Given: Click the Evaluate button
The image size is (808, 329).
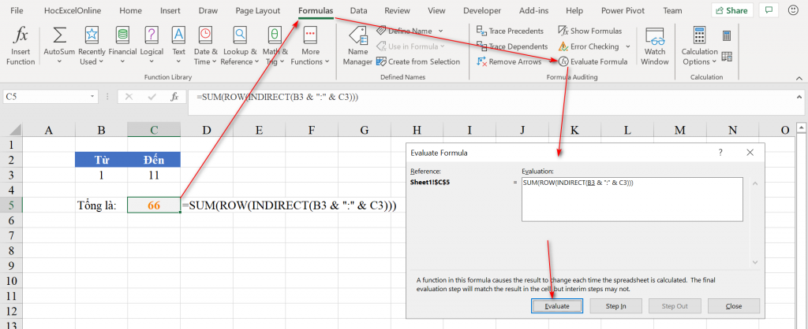Looking at the screenshot, I should (556, 306).
